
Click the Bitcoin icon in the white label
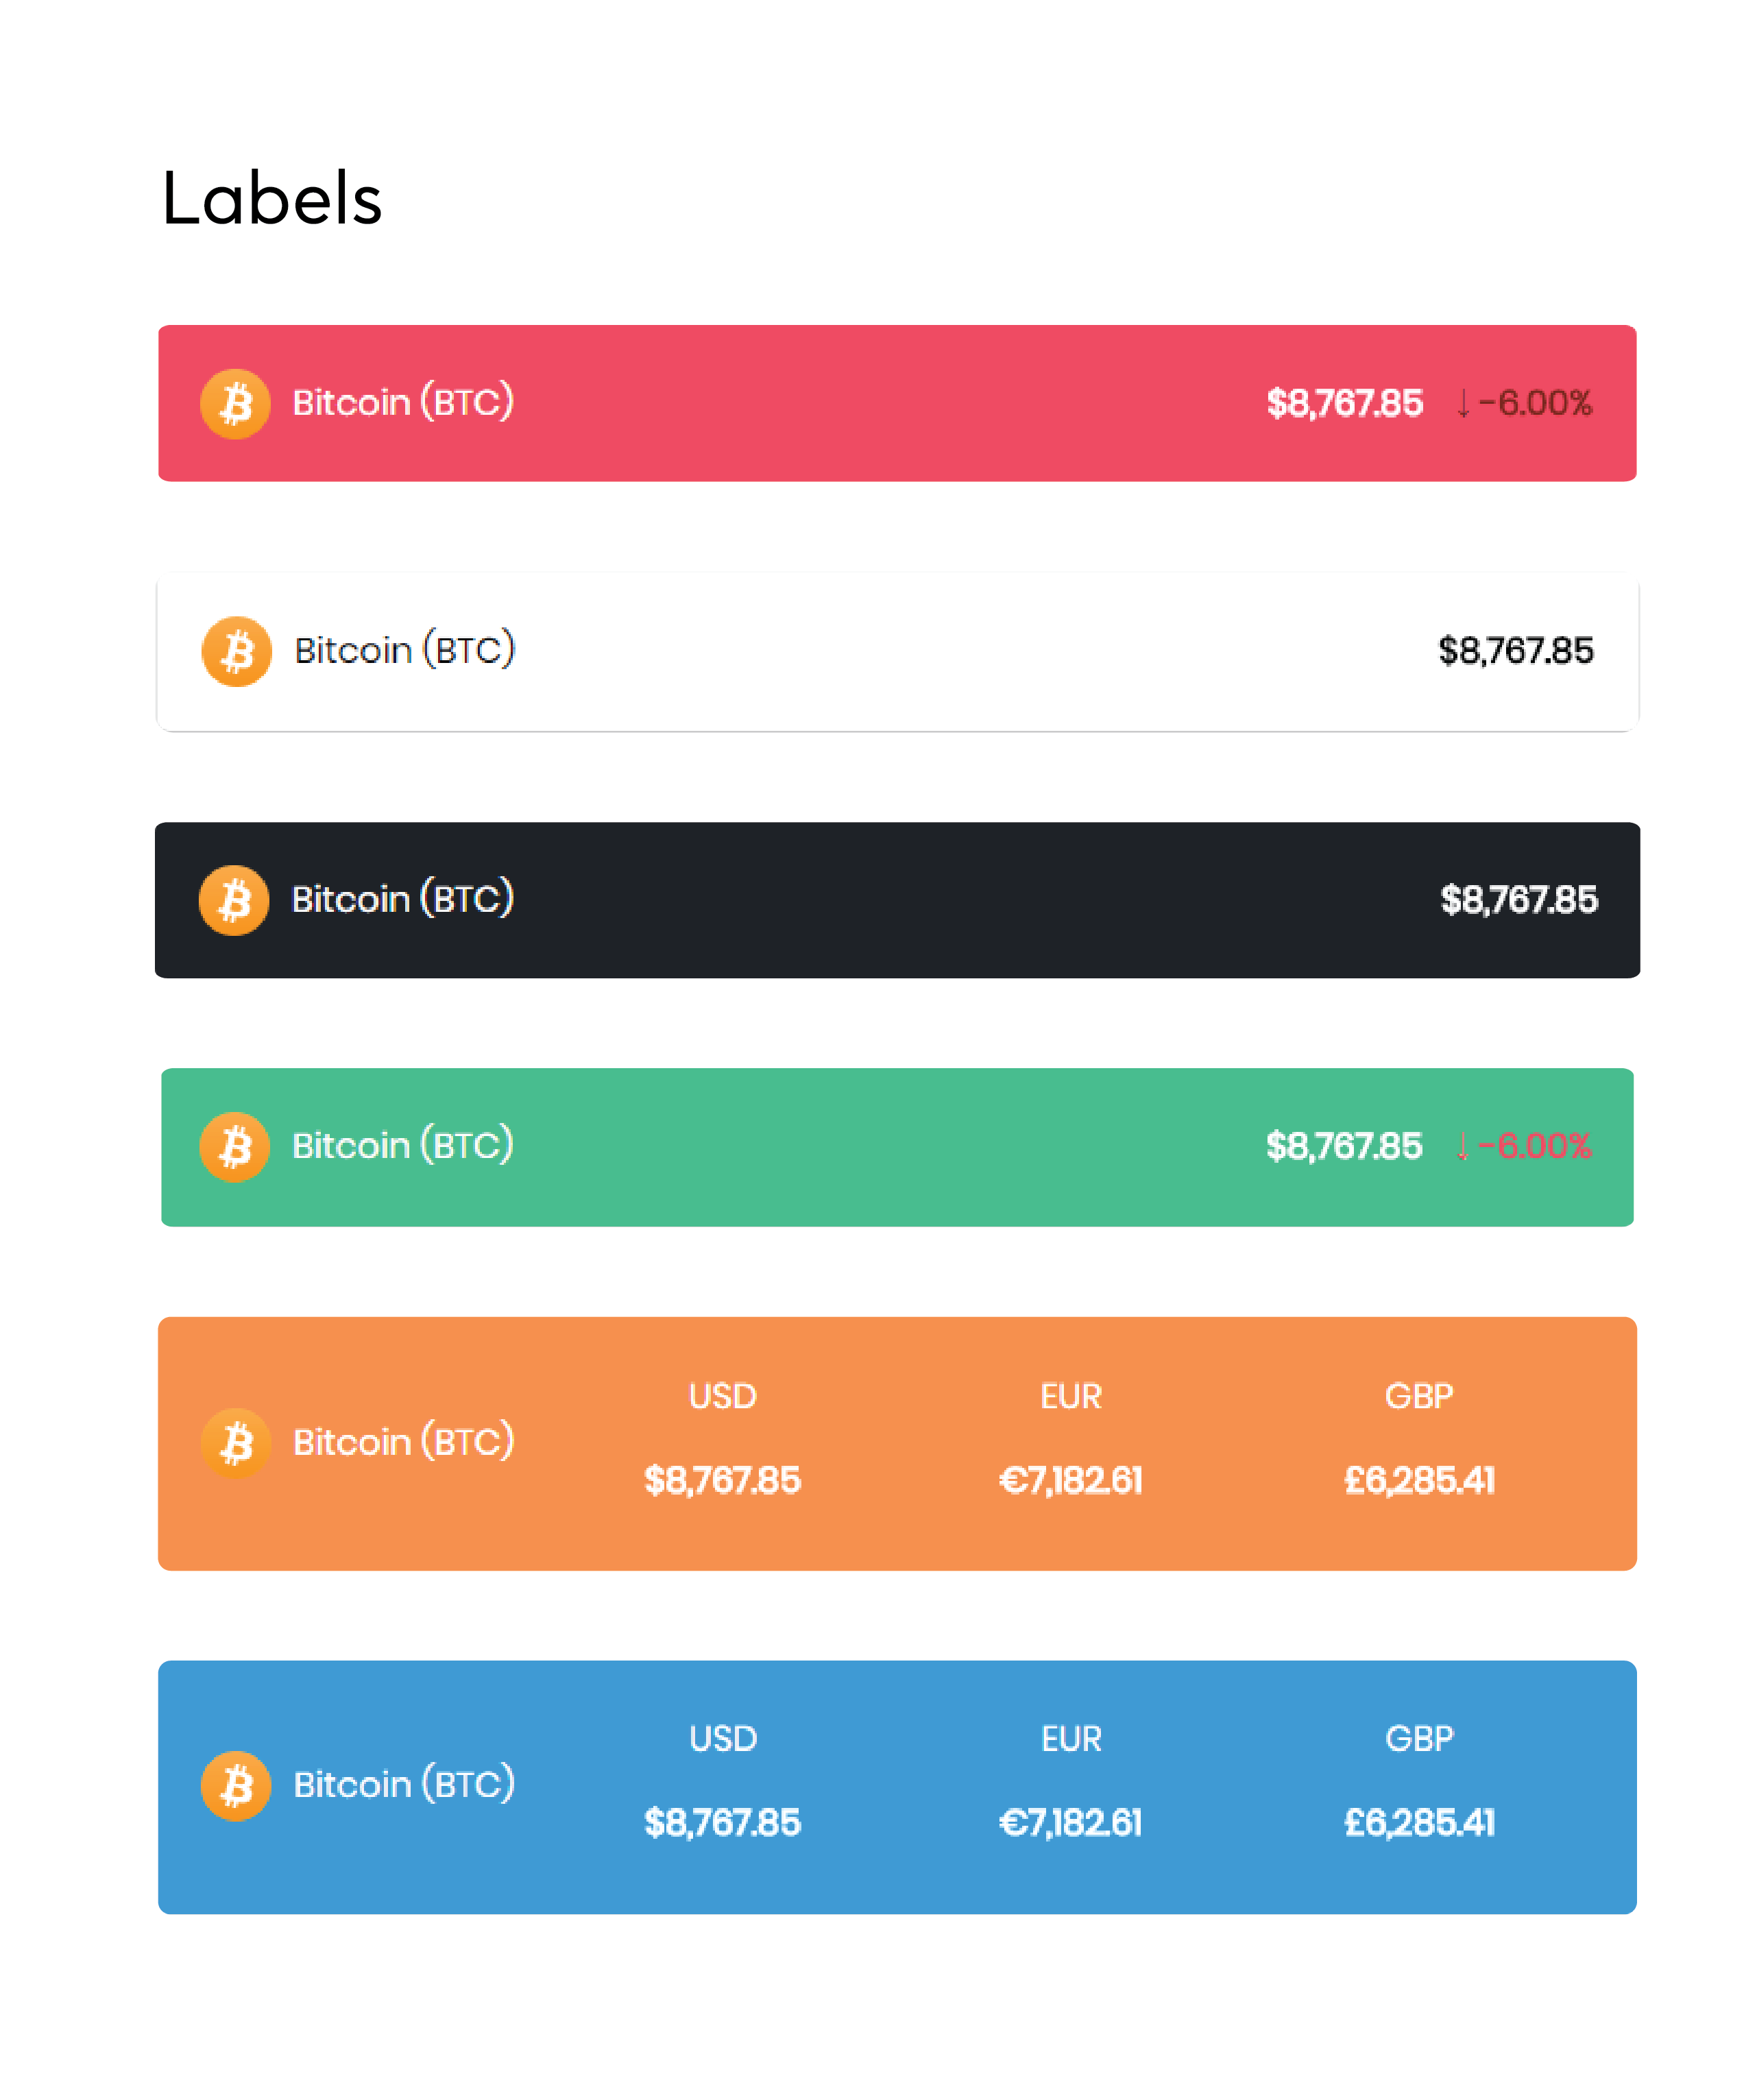(x=237, y=651)
